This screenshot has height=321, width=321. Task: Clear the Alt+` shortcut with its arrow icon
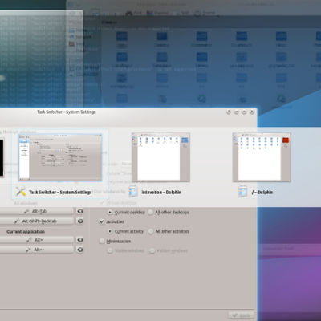[x=79, y=240]
